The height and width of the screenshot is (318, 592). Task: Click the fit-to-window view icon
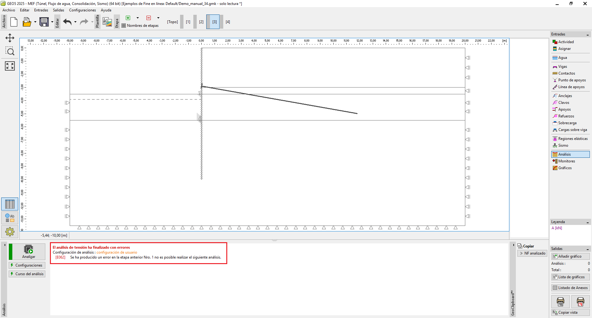[x=10, y=66]
